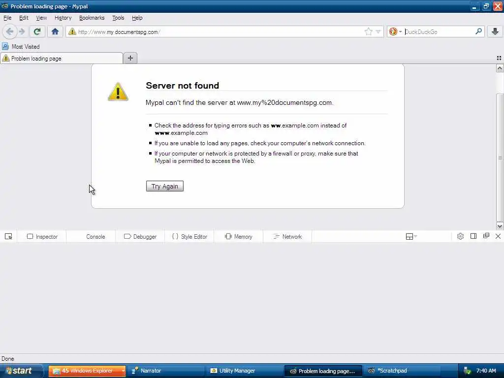
Task: Switch to the Scratchpad taskbar window
Action: (x=402, y=371)
